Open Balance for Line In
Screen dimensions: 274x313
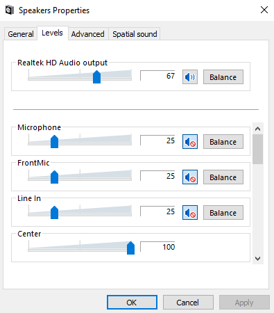click(223, 212)
